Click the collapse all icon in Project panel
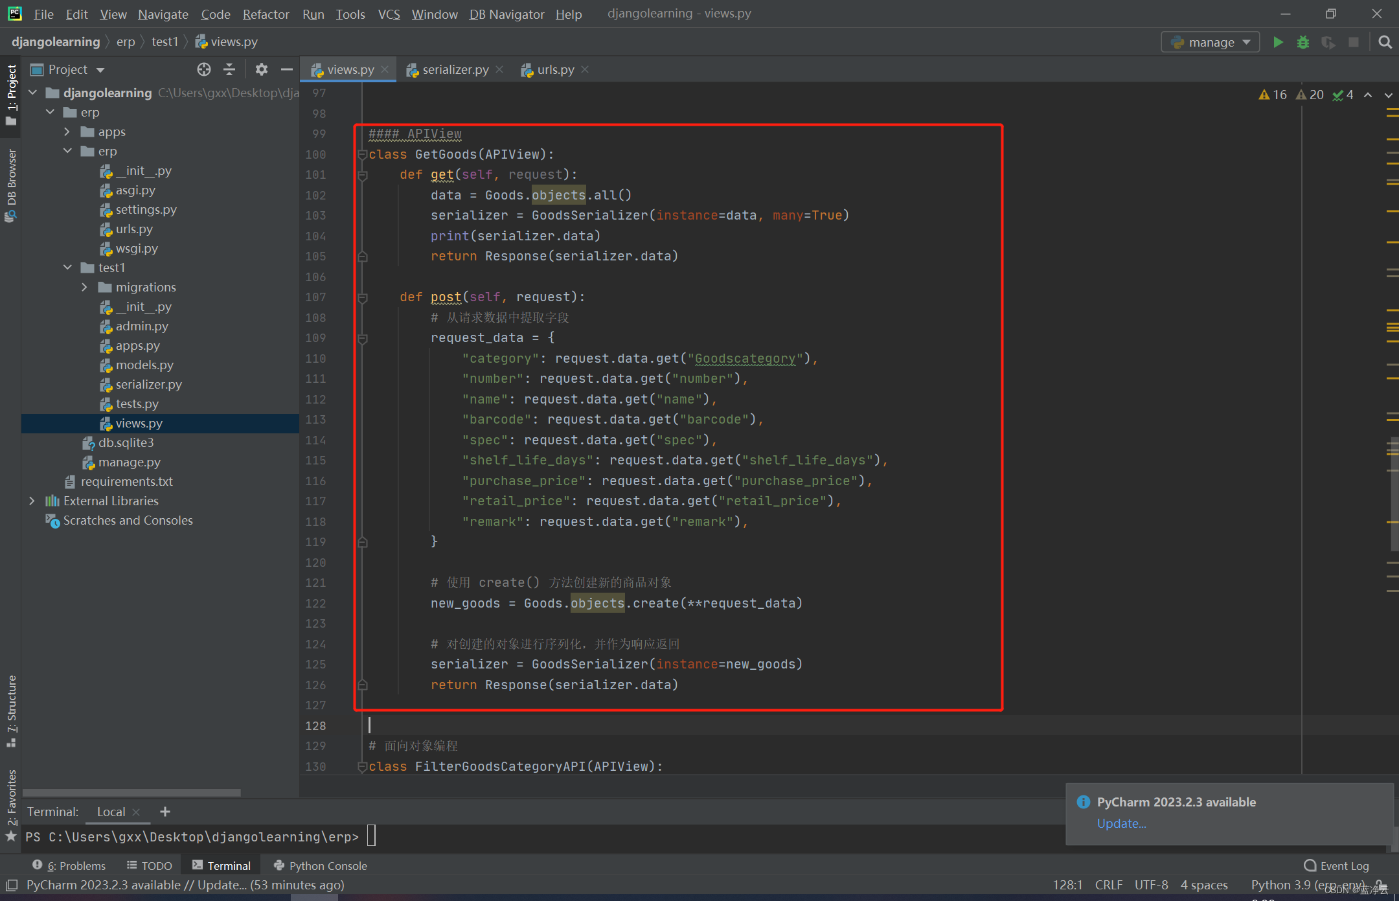 tap(229, 69)
